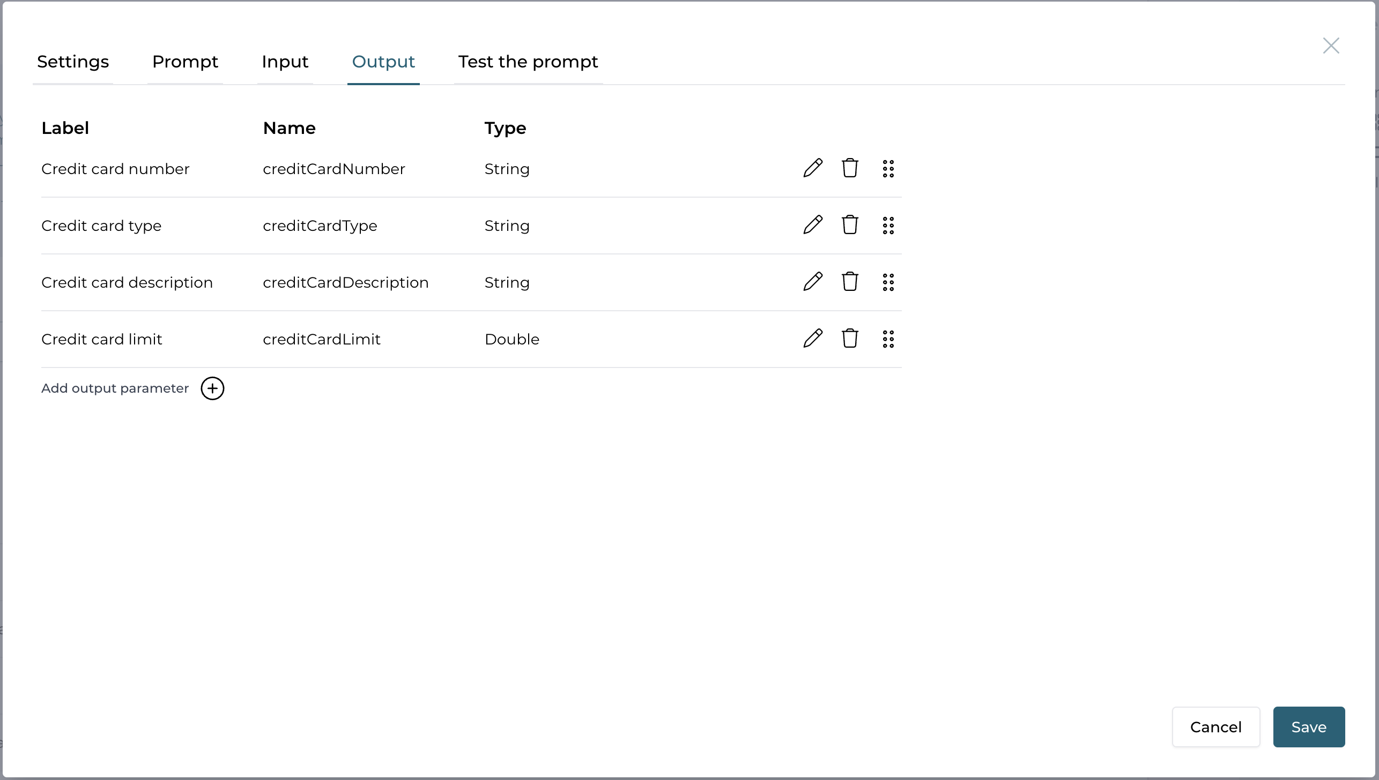Image resolution: width=1379 pixels, height=780 pixels.
Task: Click the edit icon for creditCardNumber
Action: 812,169
